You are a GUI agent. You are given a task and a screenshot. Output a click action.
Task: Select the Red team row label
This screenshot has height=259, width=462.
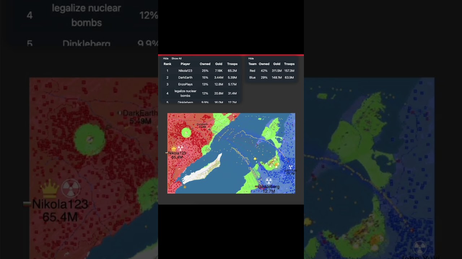(252, 71)
